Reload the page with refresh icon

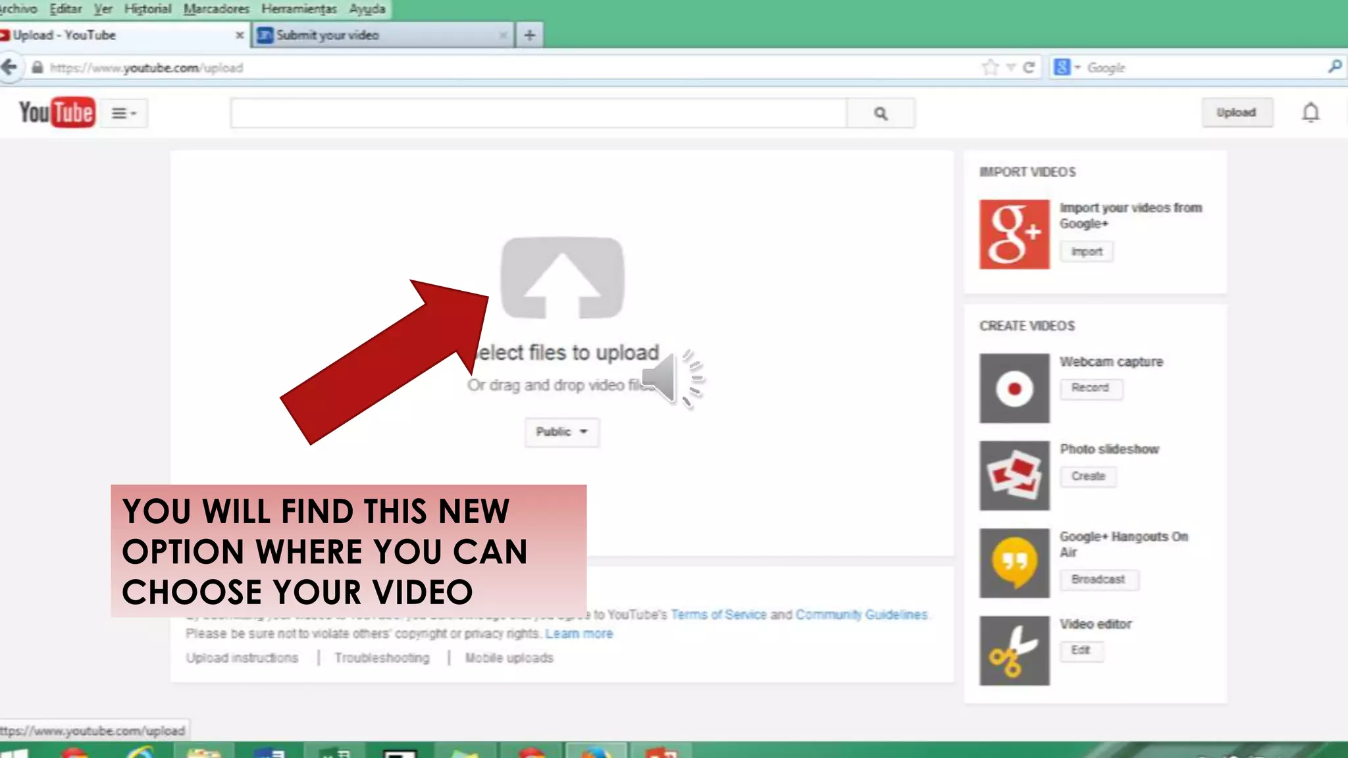(x=1029, y=67)
